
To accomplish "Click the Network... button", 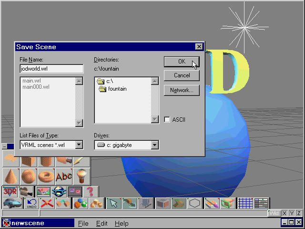I will click(182, 90).
